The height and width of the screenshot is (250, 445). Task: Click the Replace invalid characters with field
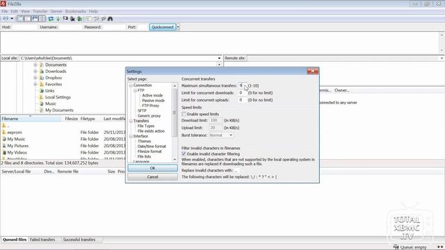pos(236,170)
